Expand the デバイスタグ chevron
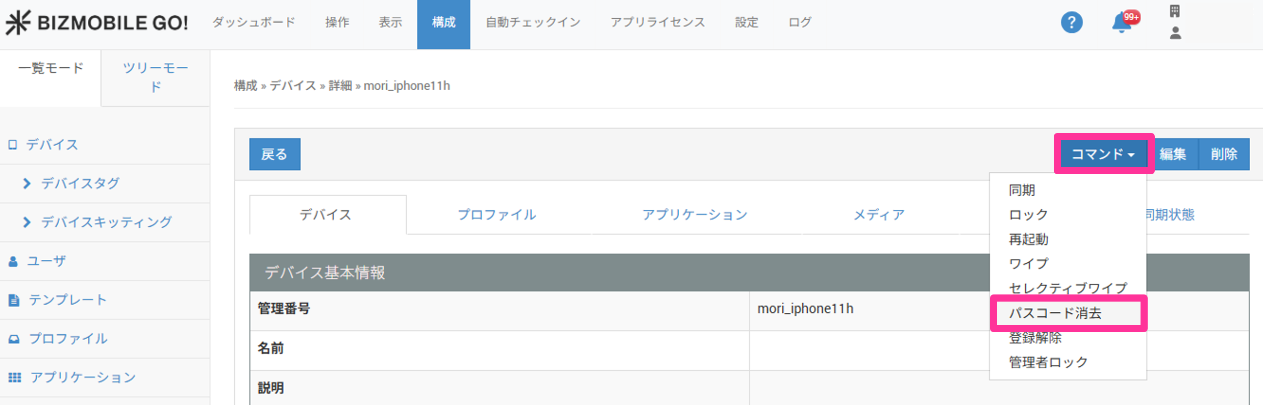 point(27,183)
